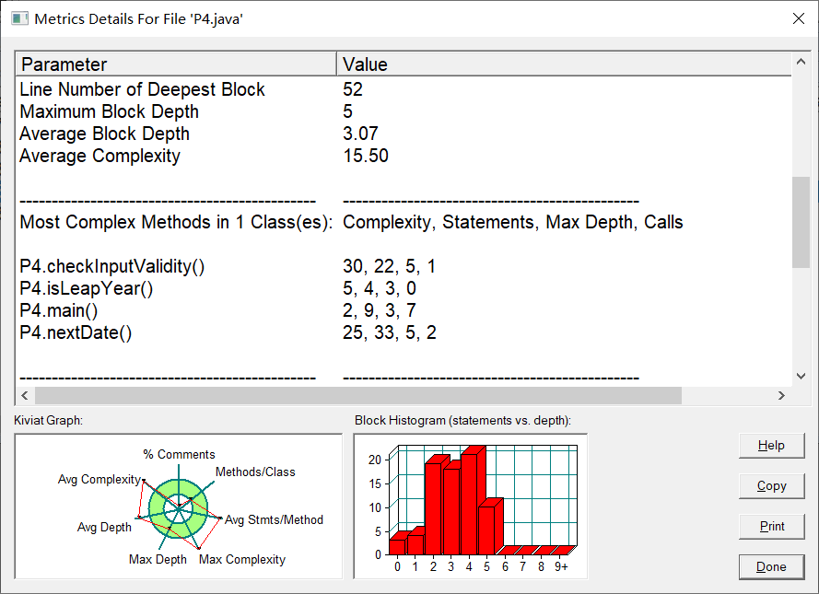Click the value 3.07
819x594 pixels.
360,134
